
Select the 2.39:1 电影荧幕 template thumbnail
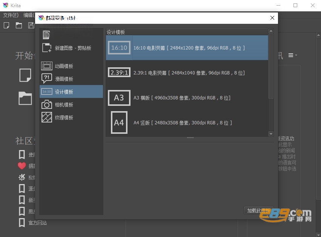tap(119, 73)
